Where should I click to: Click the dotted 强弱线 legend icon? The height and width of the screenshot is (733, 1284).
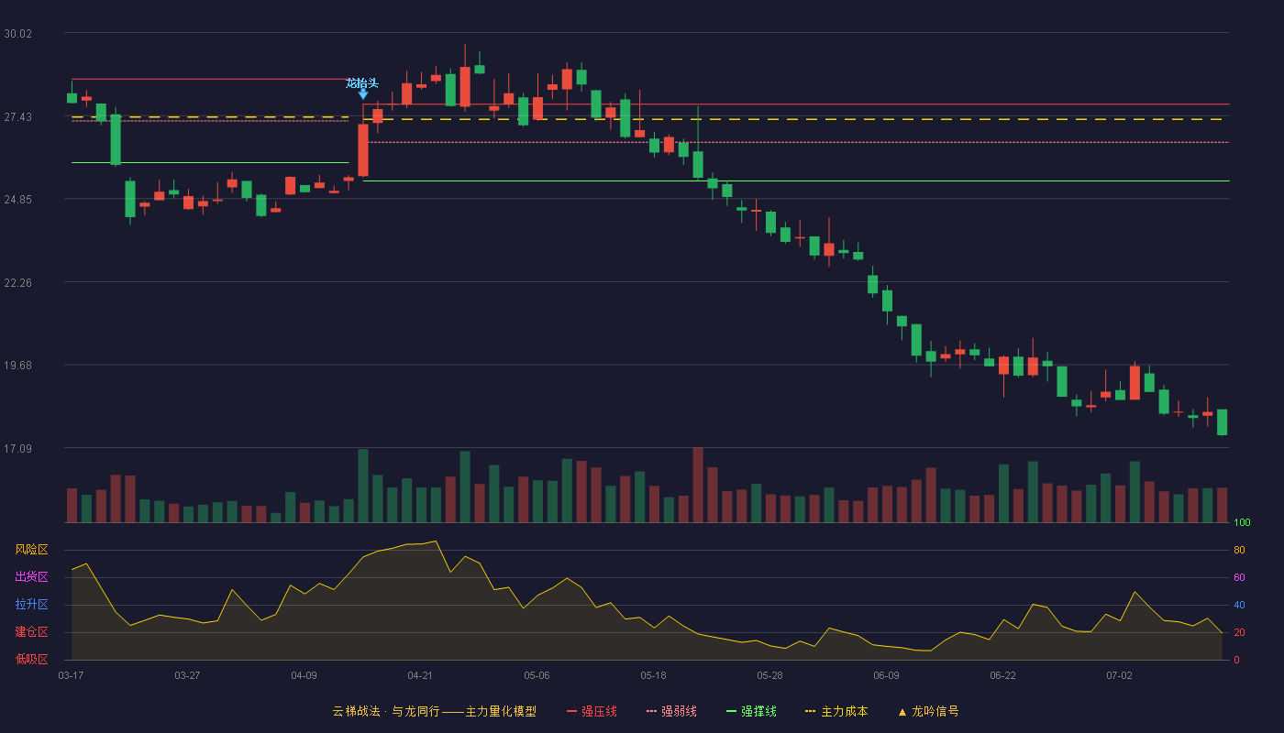[x=651, y=711]
